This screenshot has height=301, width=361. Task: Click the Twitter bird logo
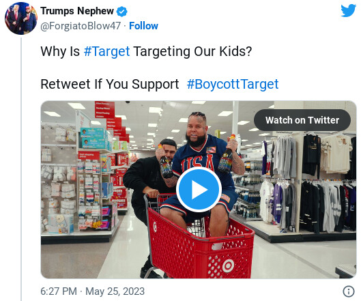(348, 11)
